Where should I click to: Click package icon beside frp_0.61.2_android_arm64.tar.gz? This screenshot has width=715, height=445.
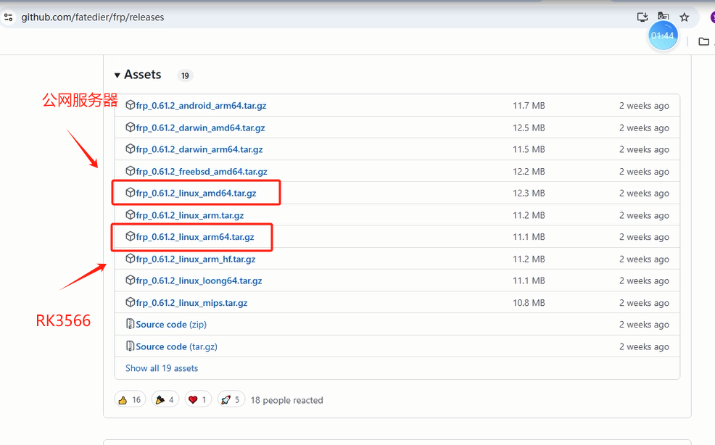(x=131, y=105)
